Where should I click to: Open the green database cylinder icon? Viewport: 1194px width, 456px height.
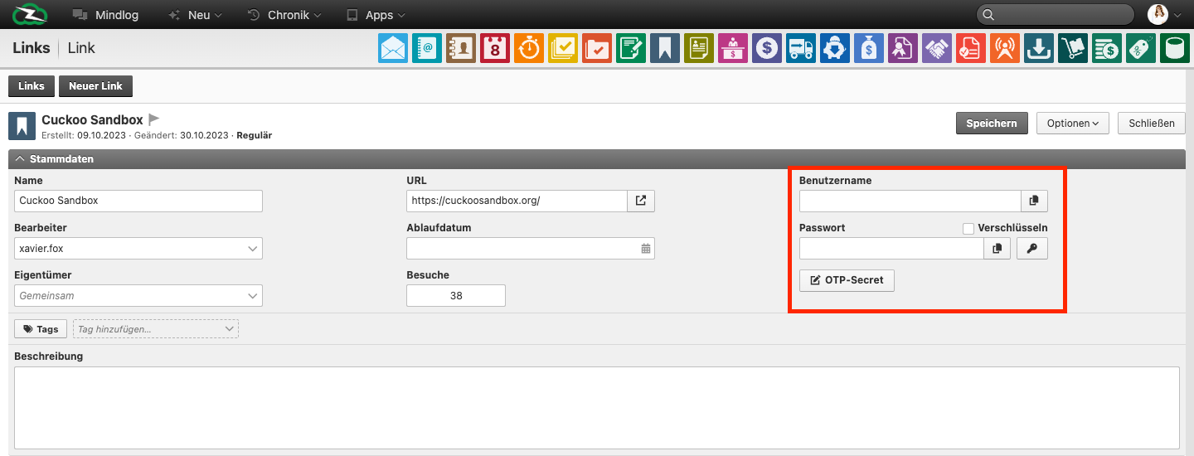[x=1175, y=48]
